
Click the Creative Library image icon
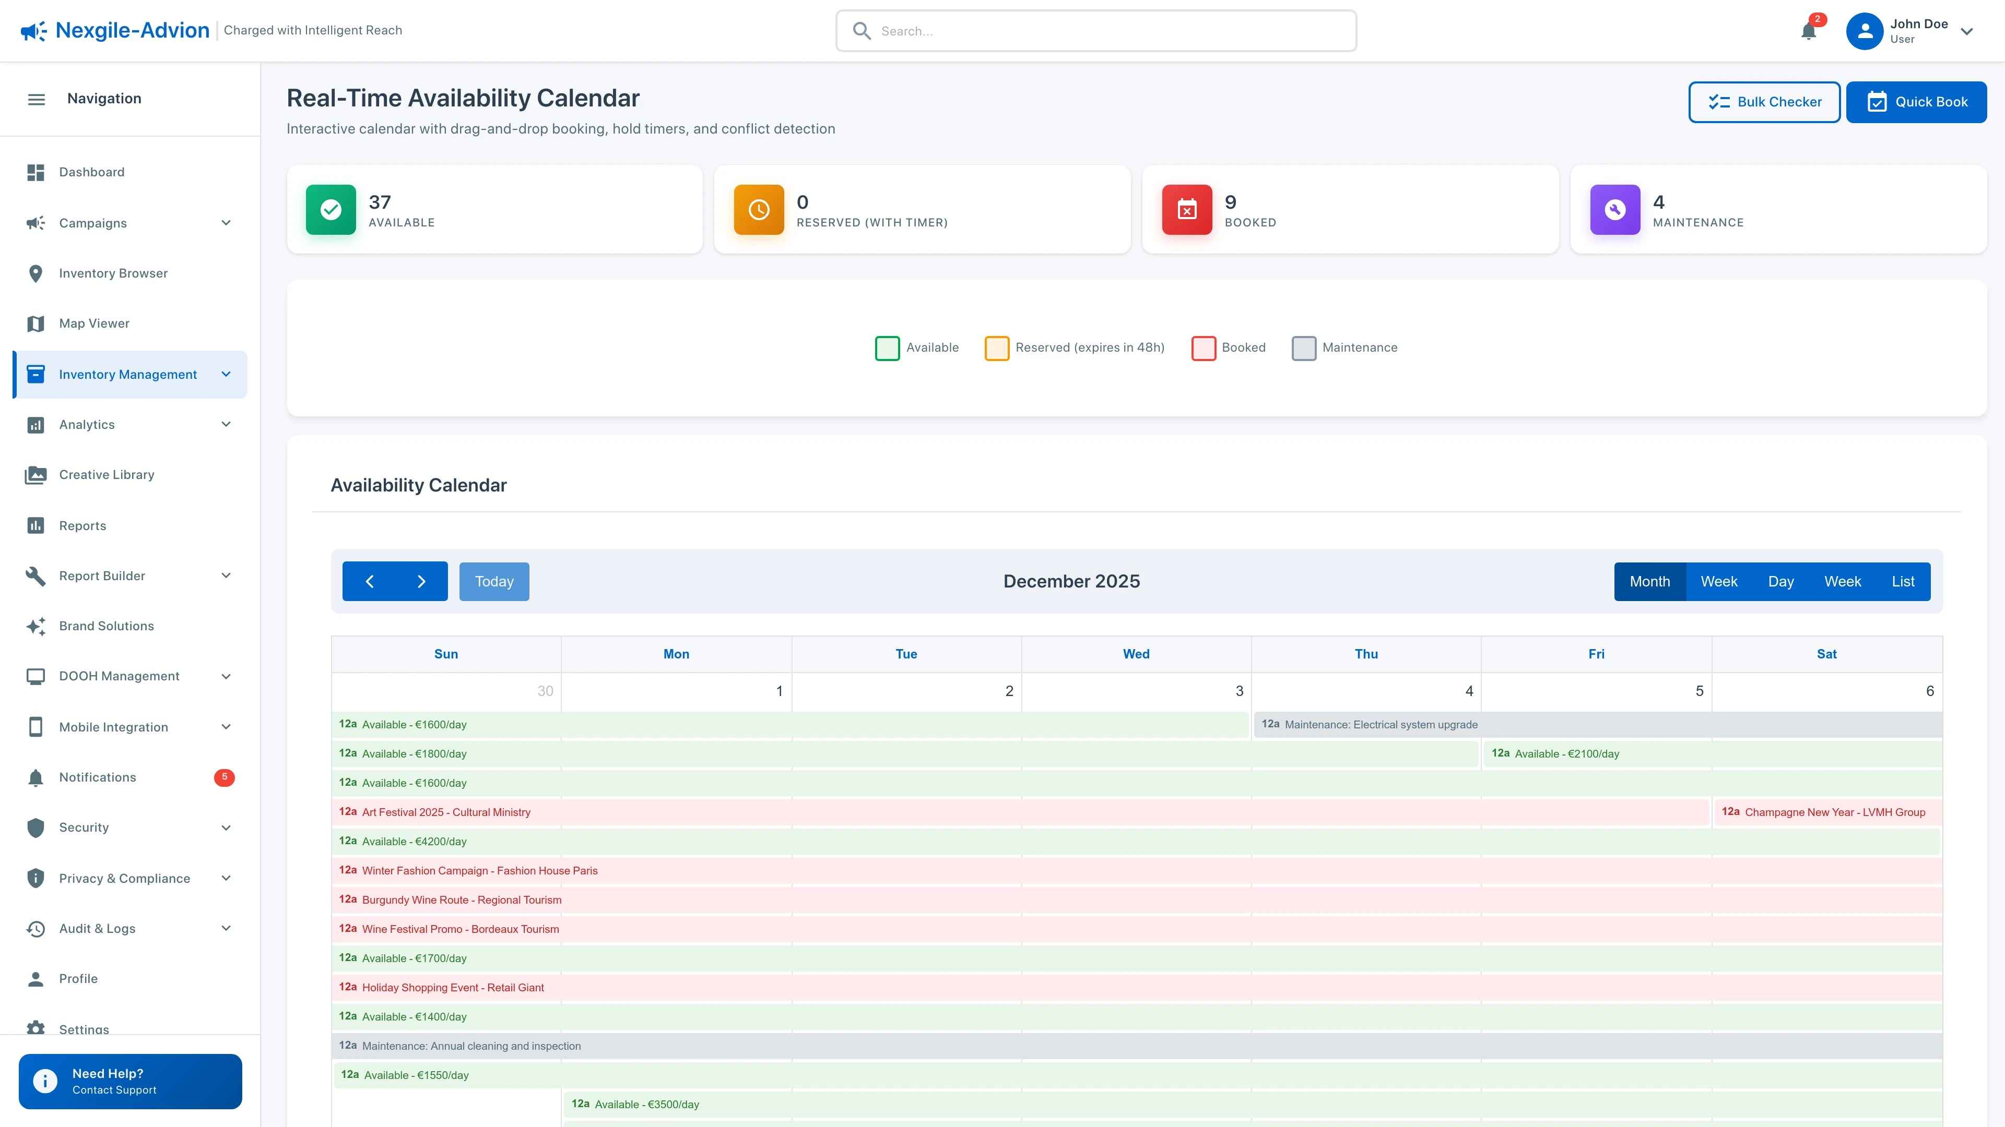click(36, 474)
